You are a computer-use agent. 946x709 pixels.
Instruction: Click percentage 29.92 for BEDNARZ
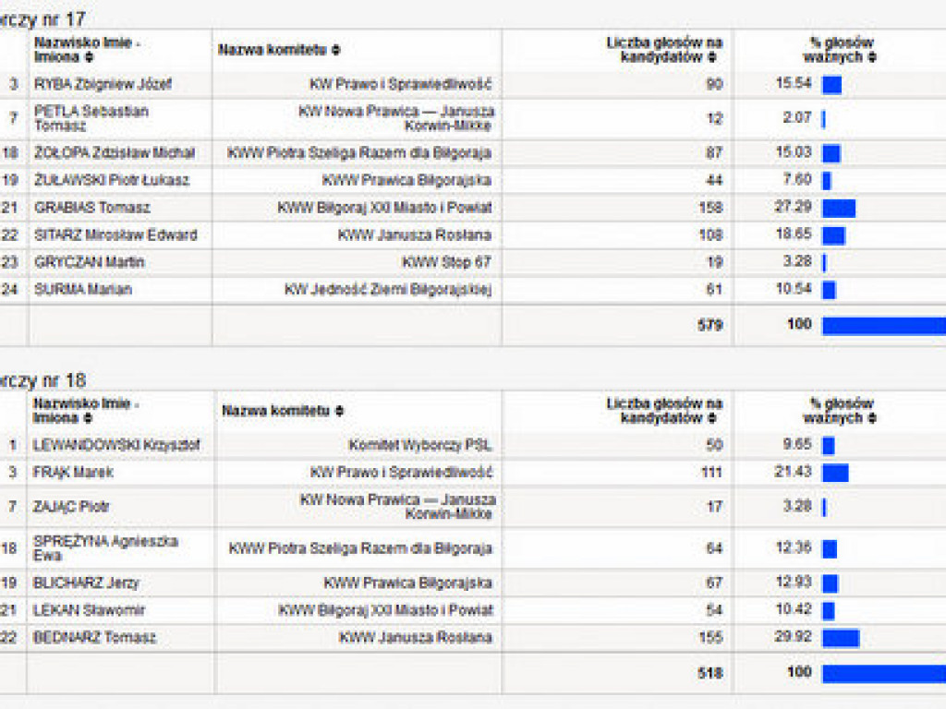793,637
